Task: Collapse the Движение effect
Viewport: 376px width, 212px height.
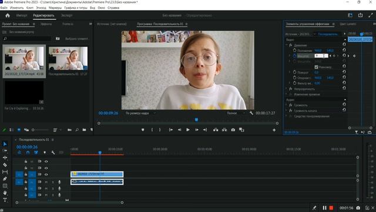Action: click(x=286, y=45)
